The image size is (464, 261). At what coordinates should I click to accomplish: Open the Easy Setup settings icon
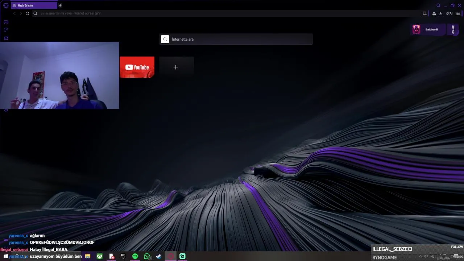(458, 13)
